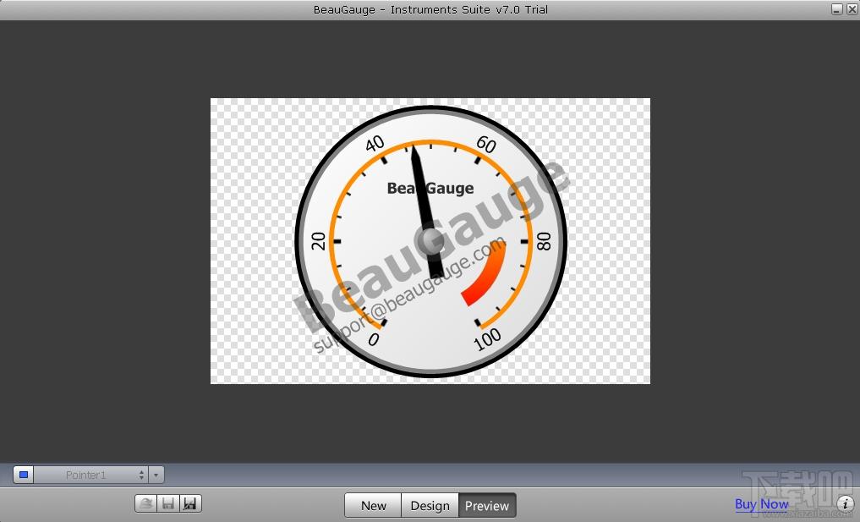Click the save-as floppy with pencil icon
This screenshot has height=522, width=860.
coord(190,503)
